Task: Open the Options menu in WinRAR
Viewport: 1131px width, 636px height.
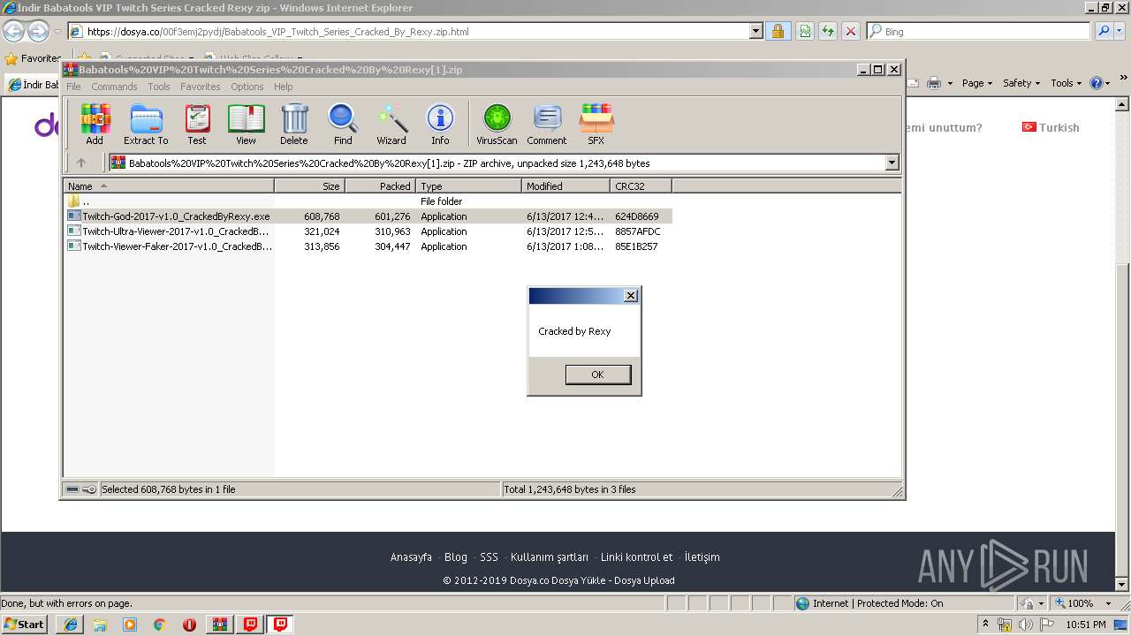Action: click(247, 87)
